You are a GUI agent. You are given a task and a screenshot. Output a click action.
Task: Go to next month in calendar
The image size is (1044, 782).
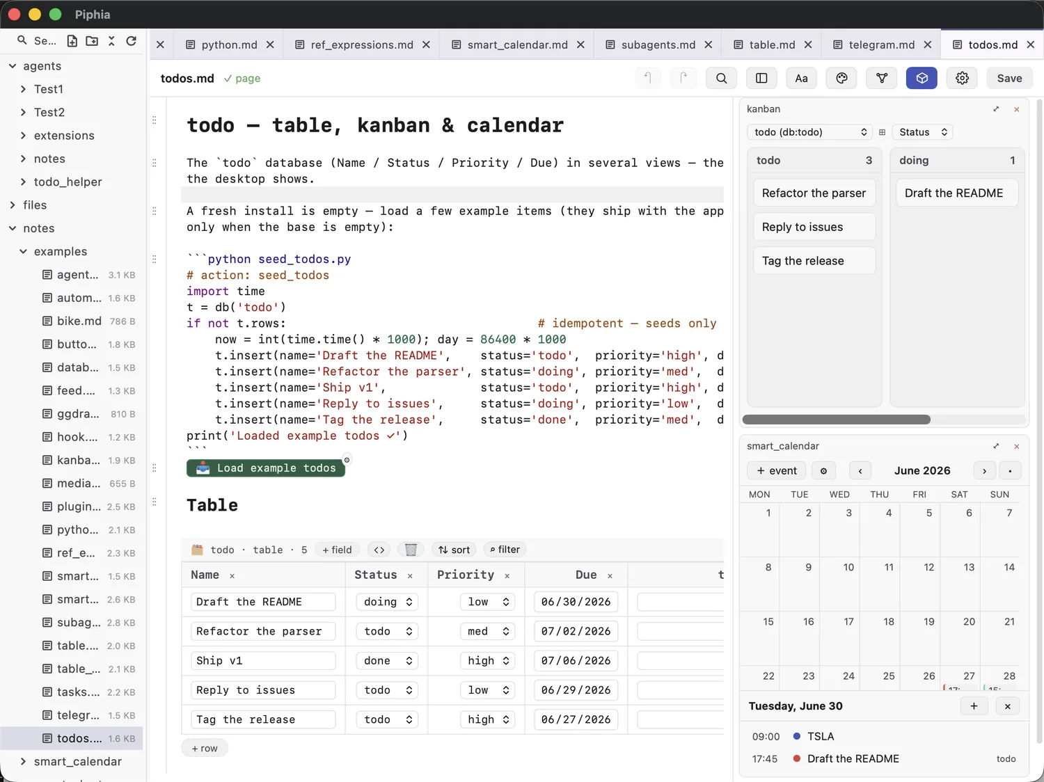984,471
